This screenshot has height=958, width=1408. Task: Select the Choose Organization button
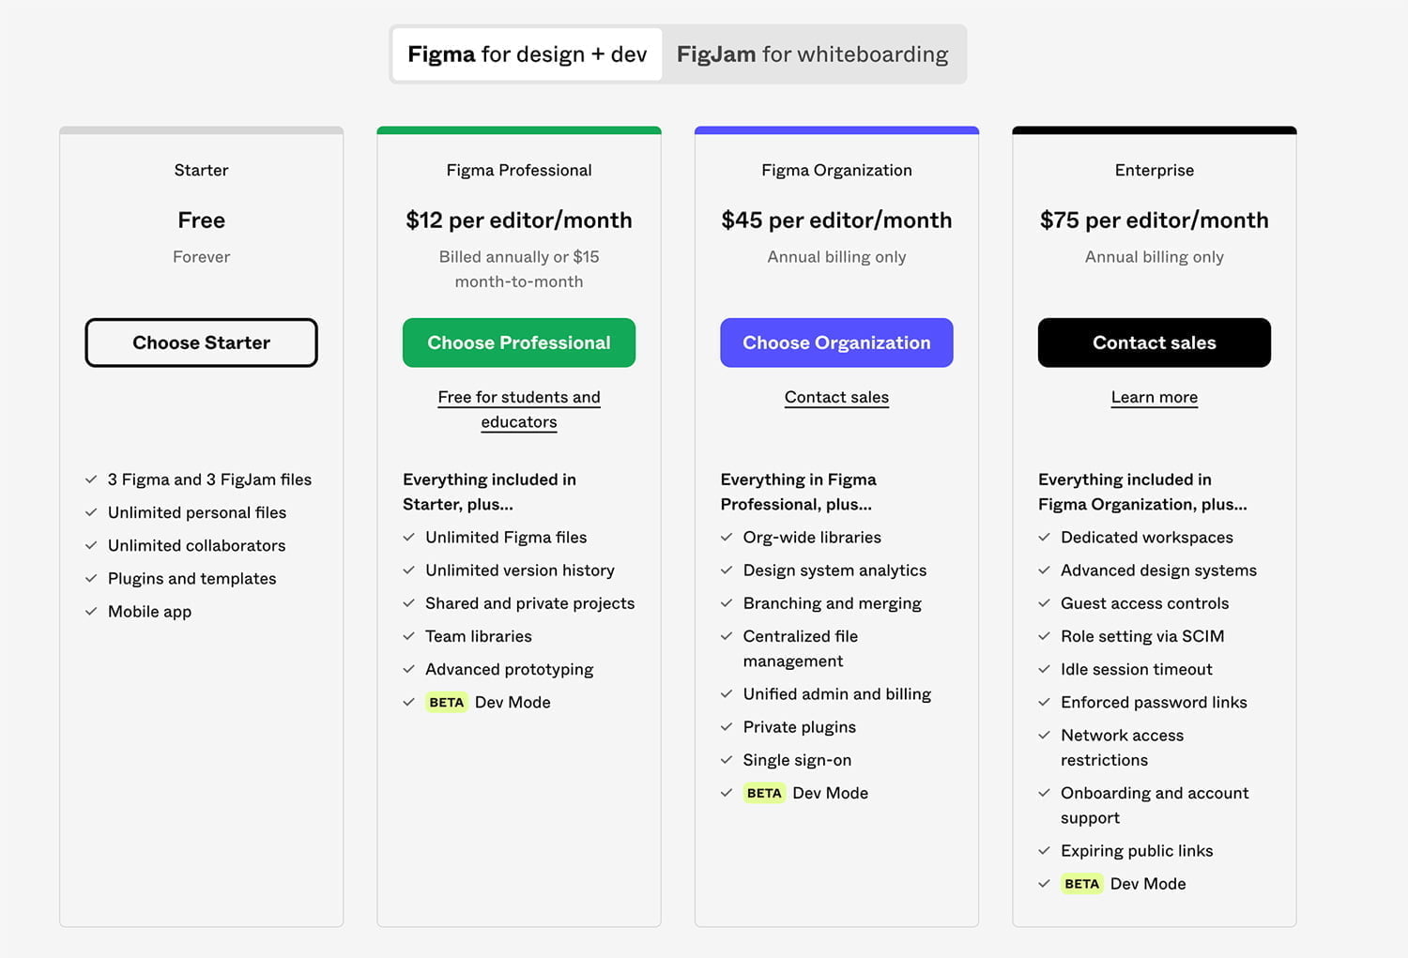[836, 342]
